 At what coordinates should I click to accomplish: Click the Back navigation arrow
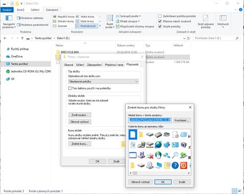pyautogui.click(x=5, y=38)
